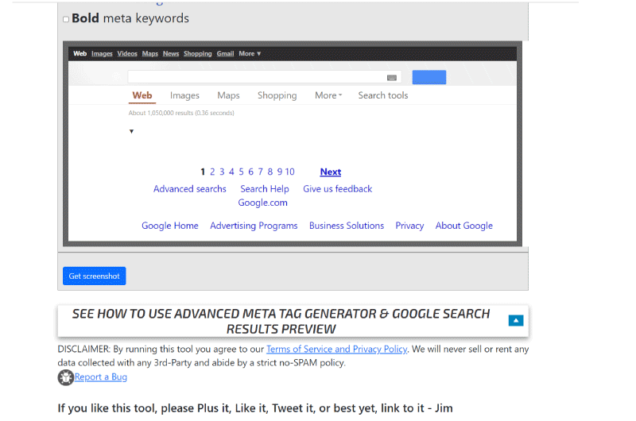Go to results page 5
The width and height of the screenshot is (636, 421).
tap(241, 172)
